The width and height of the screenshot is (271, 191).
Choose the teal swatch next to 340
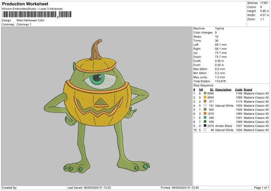pos(205,118)
